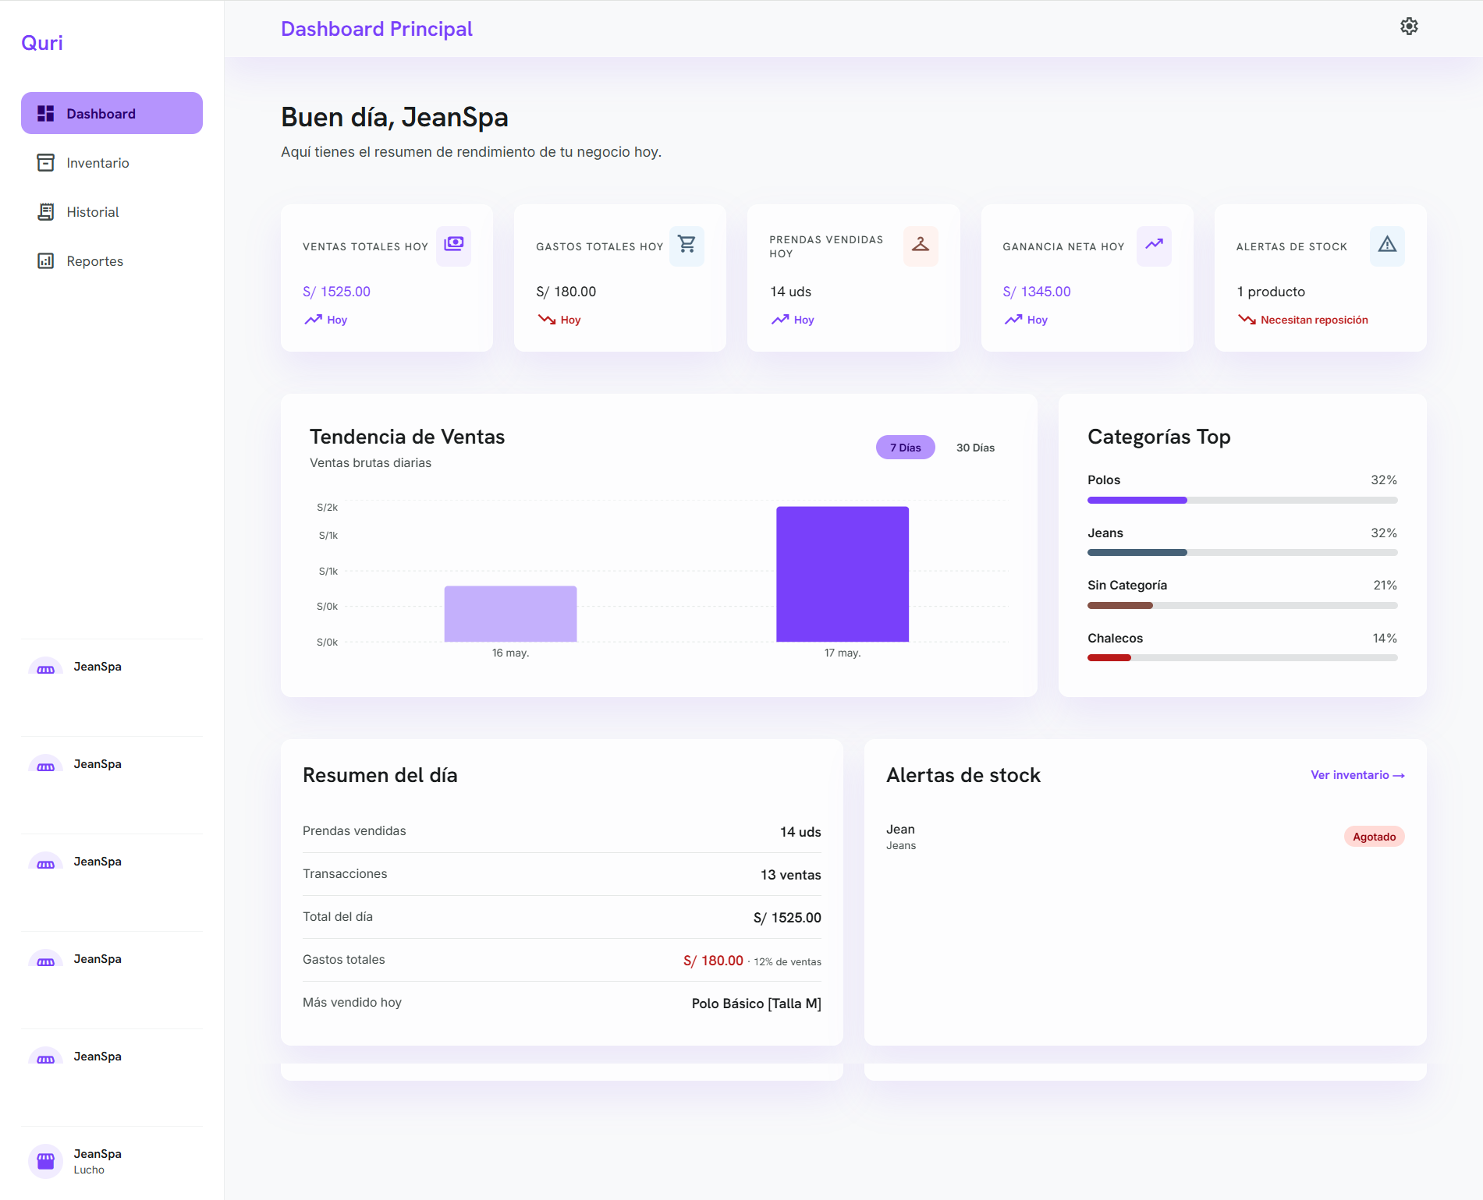Open Historial from the sidebar
This screenshot has height=1200, width=1483.
pos(112,212)
